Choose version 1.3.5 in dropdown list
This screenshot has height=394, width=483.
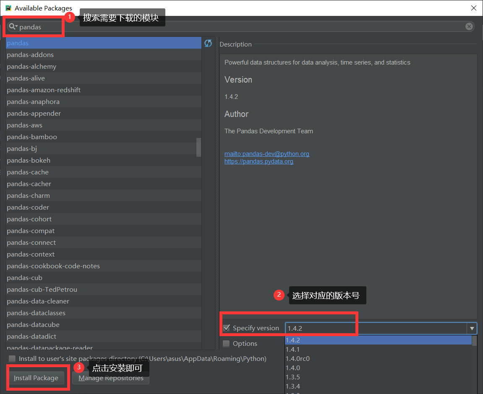coord(378,377)
